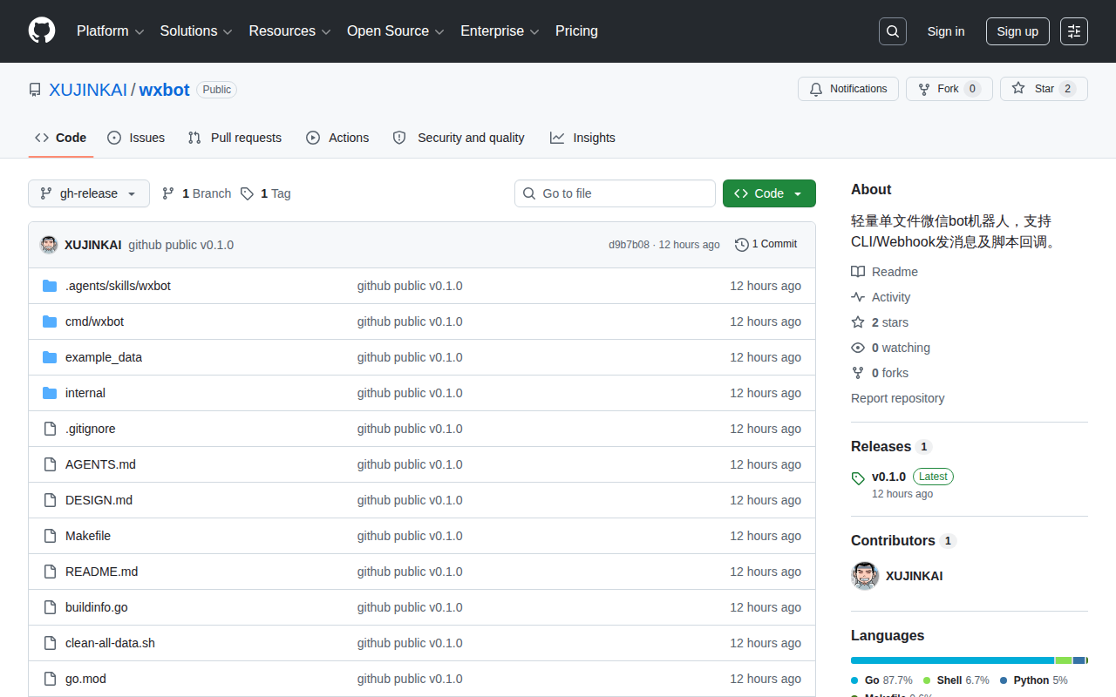Click the file icon for Makefile

pyautogui.click(x=50, y=536)
